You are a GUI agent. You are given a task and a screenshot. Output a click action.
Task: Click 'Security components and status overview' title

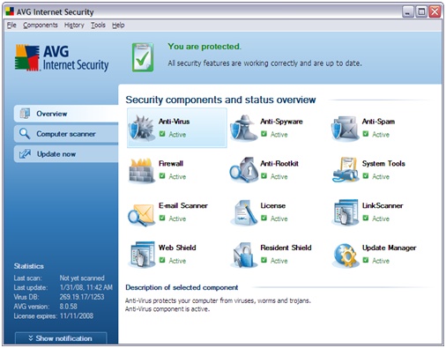pyautogui.click(x=220, y=100)
